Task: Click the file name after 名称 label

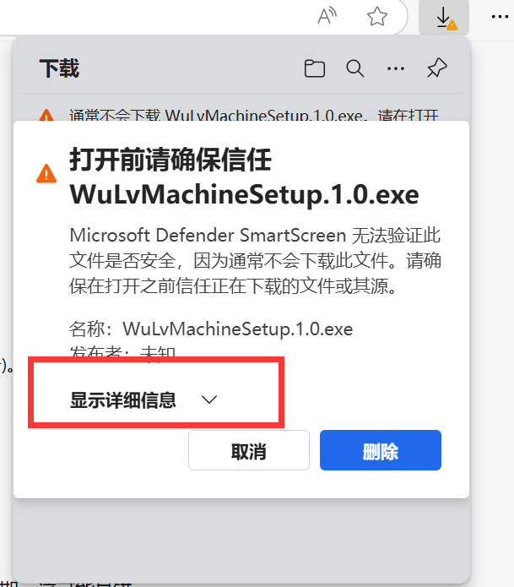Action: tap(237, 329)
